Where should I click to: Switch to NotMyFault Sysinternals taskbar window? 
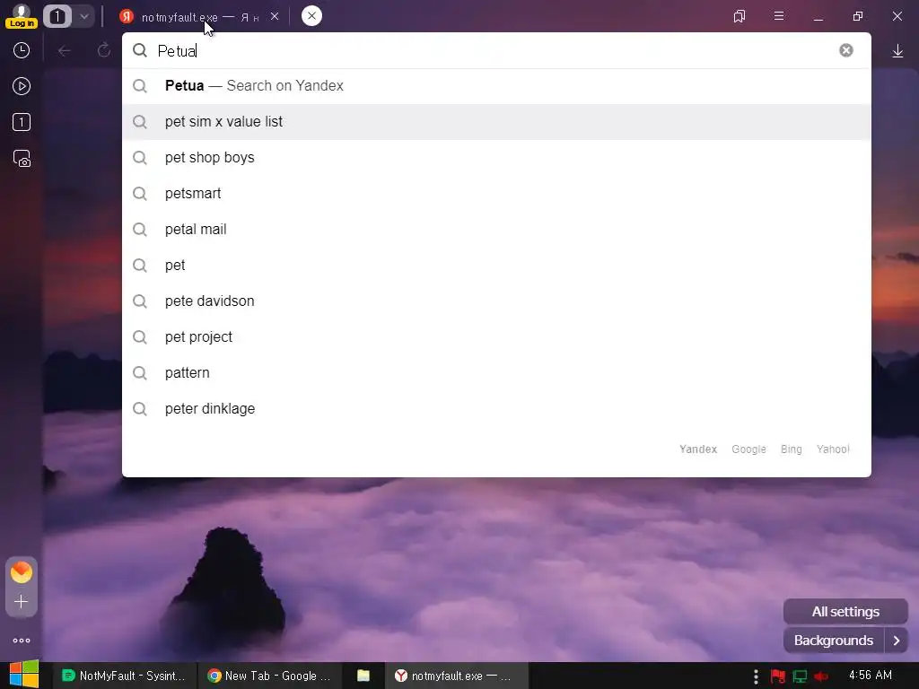(x=124, y=676)
